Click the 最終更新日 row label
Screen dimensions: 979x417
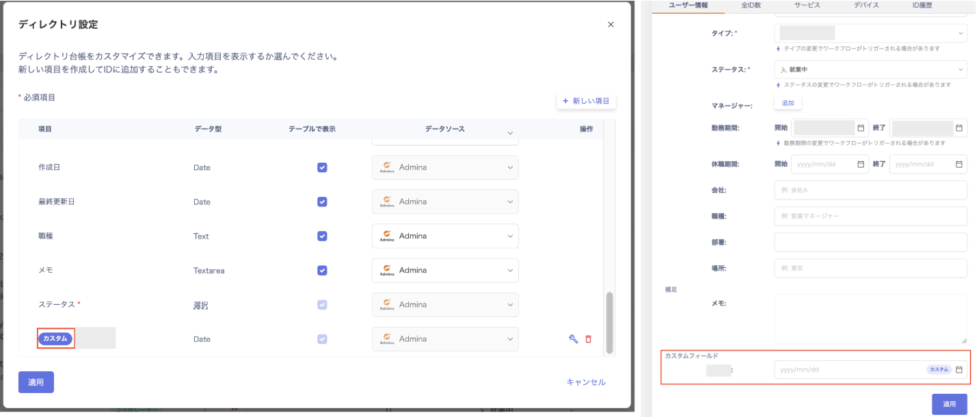click(x=56, y=202)
